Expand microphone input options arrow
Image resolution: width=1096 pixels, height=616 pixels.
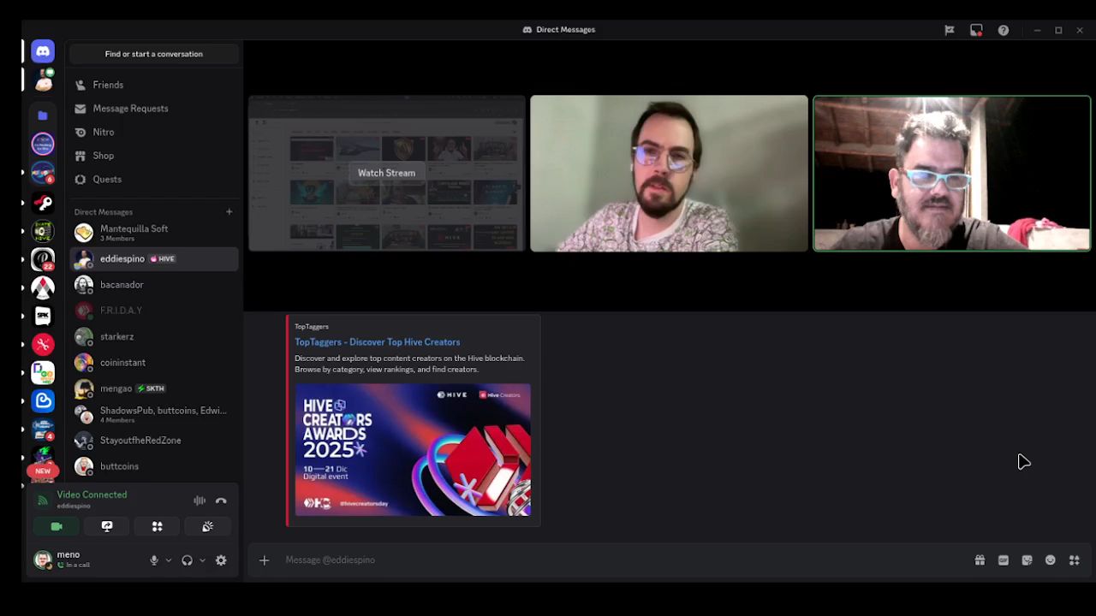[168, 560]
